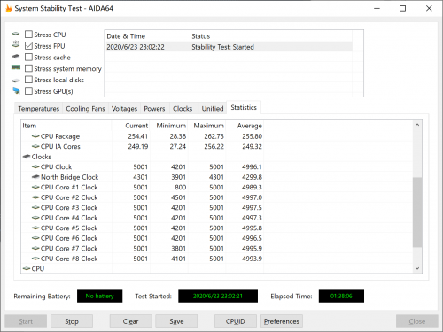443x332 pixels.
Task: Open the Preferences dialog button
Action: [x=282, y=321]
